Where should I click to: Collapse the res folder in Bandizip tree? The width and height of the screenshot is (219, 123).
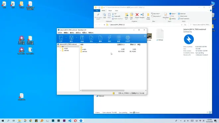[58, 46]
